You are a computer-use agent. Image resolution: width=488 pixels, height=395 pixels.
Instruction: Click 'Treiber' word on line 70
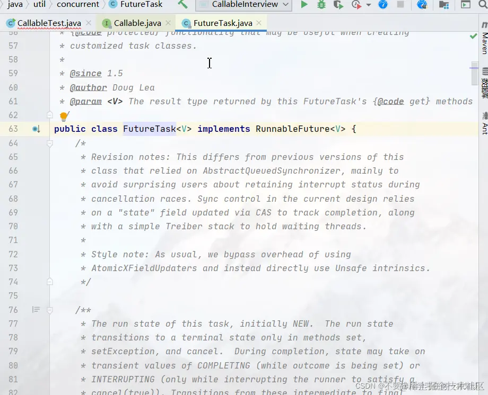point(184,226)
